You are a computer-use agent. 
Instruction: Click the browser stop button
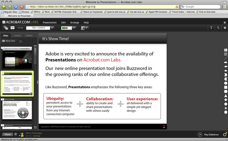point(22,6)
